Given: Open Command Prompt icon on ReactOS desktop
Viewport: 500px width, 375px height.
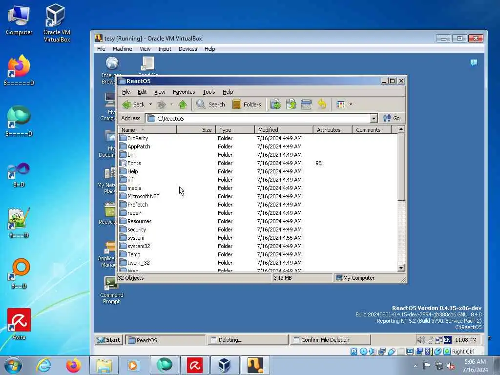Looking at the screenshot, I should coord(111,290).
